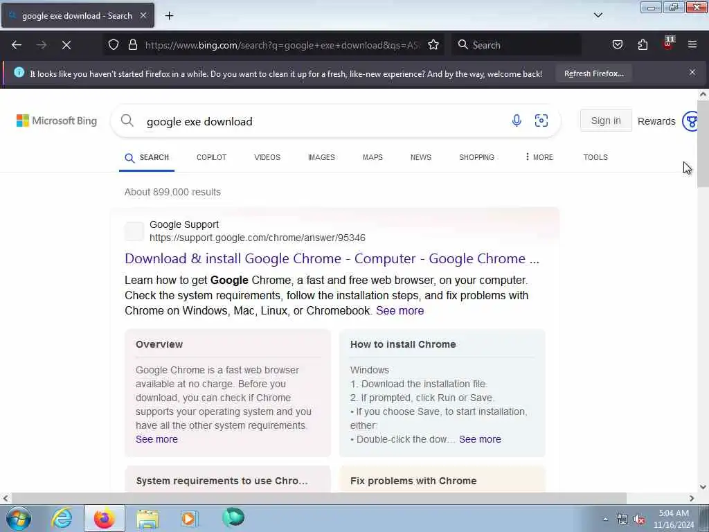Bookmark this page with the star
Viewport: 709px width, 532px height.
click(433, 45)
